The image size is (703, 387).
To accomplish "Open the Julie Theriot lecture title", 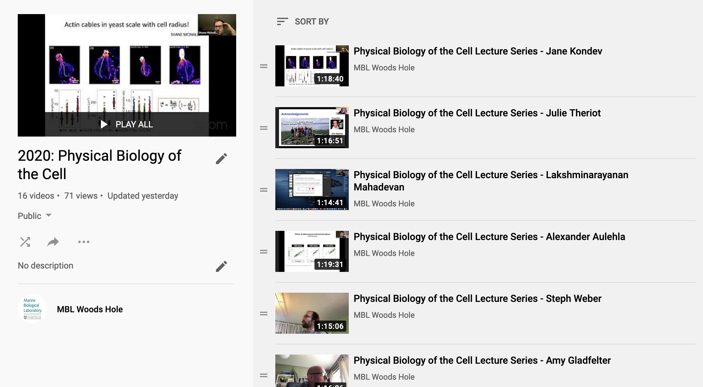I will pyautogui.click(x=477, y=113).
